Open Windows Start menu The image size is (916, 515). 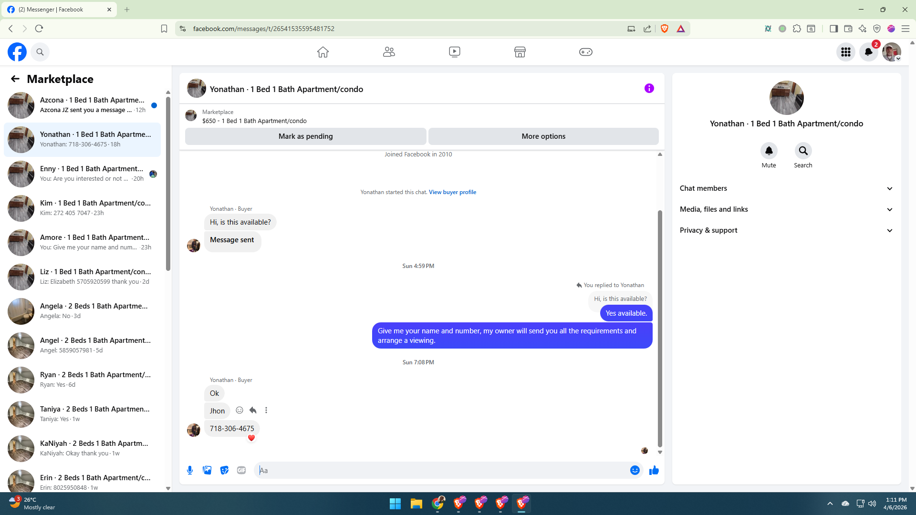pos(395,504)
